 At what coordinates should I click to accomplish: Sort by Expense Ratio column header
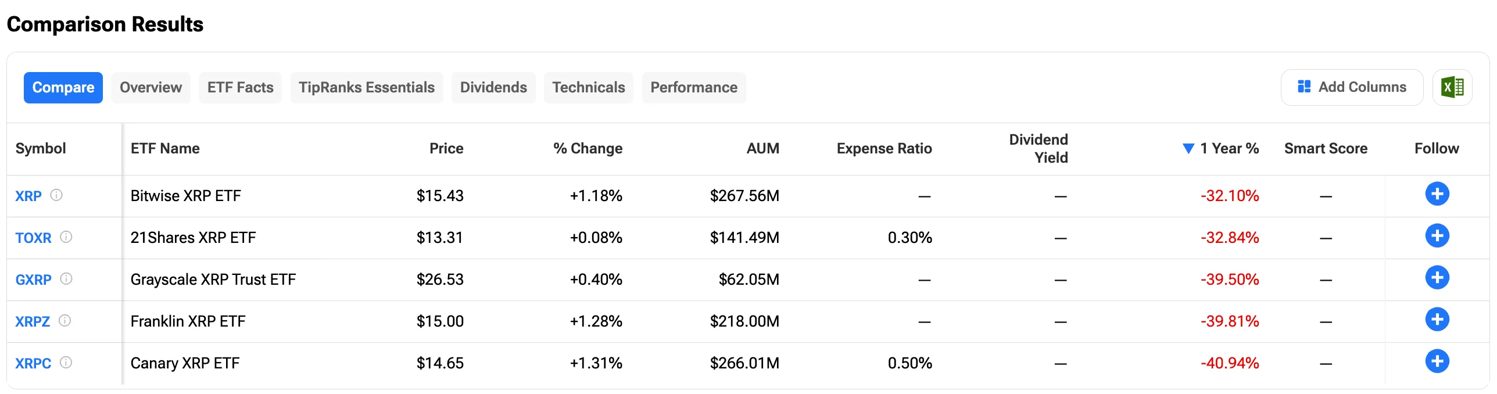tap(883, 149)
